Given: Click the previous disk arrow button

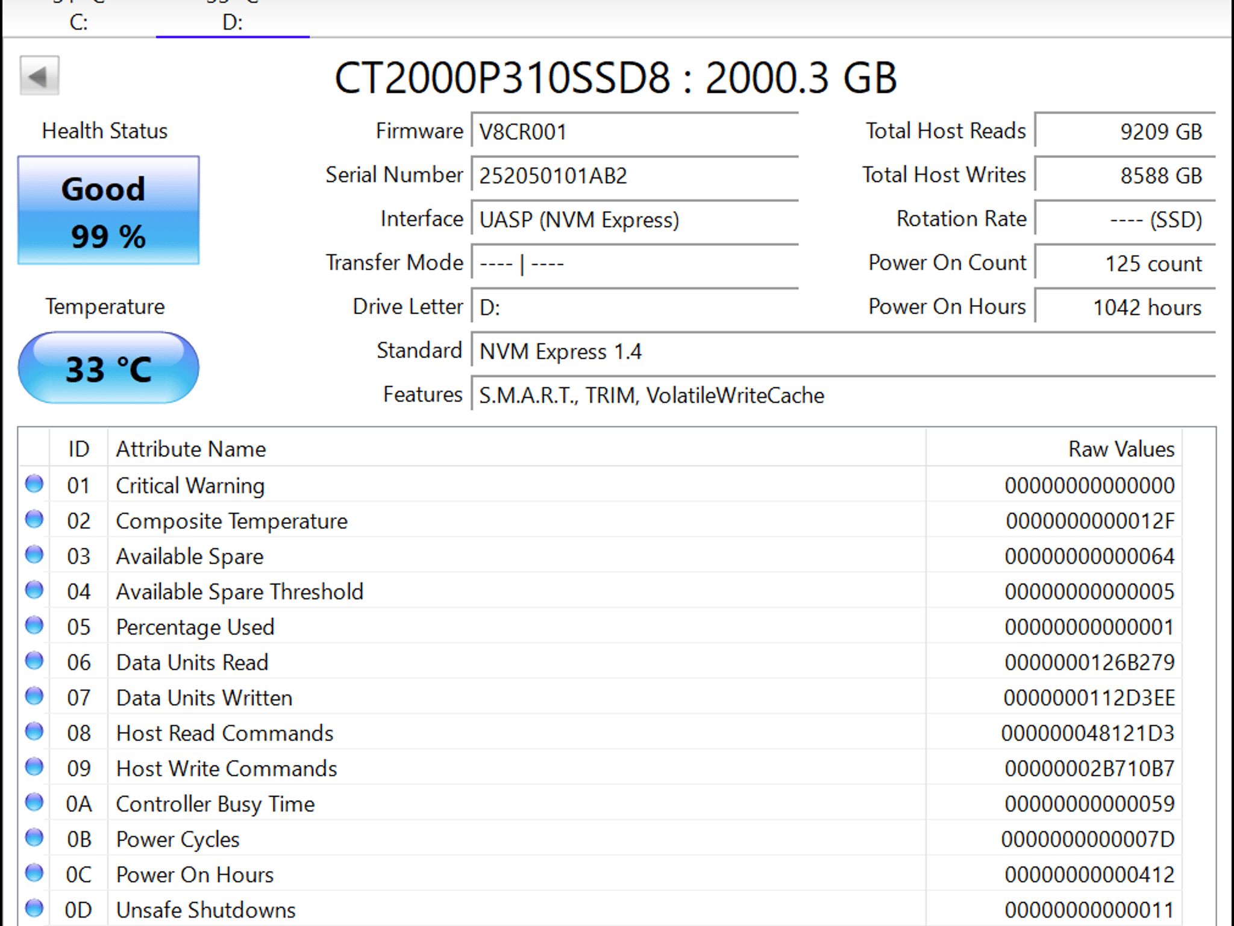Looking at the screenshot, I should pyautogui.click(x=39, y=76).
